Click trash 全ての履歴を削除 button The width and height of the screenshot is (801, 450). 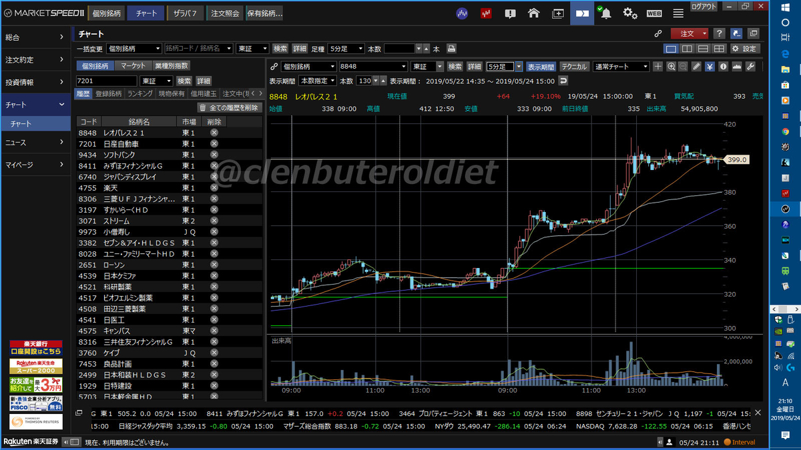pos(229,107)
